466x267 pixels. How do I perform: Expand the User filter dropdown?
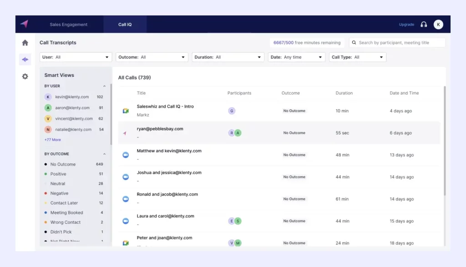coord(76,57)
